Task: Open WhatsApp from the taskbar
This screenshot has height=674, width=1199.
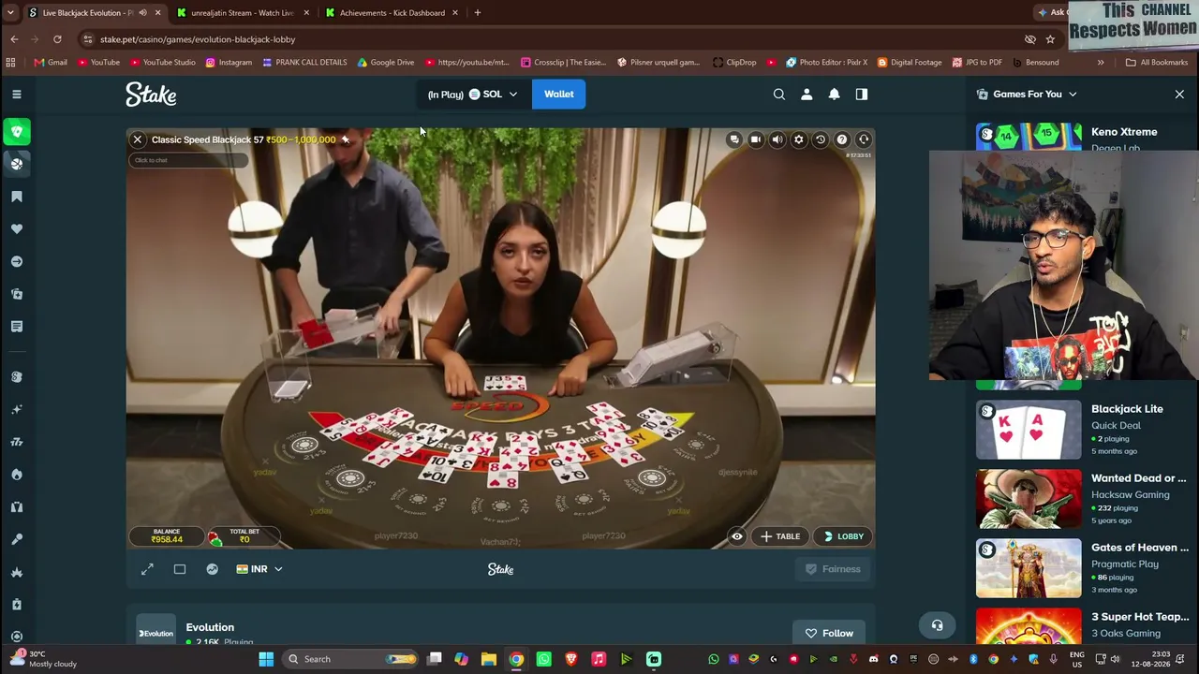Action: click(543, 659)
